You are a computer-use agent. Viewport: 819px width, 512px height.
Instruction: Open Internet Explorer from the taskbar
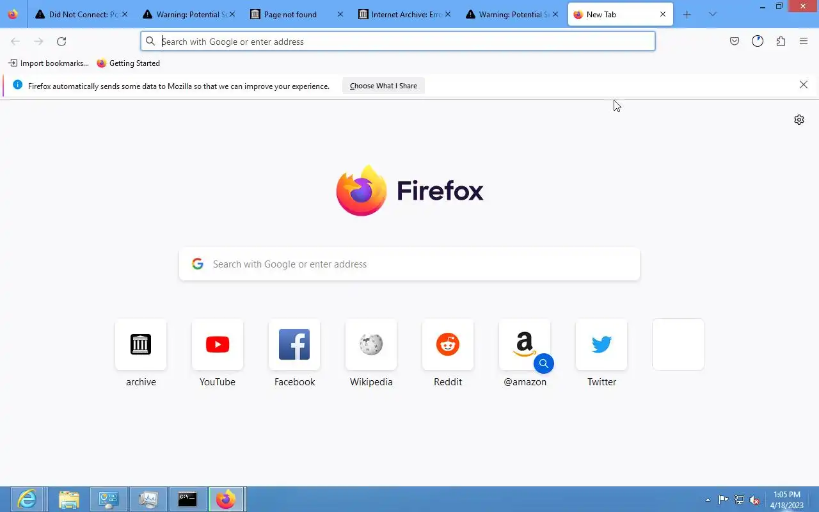tap(27, 499)
